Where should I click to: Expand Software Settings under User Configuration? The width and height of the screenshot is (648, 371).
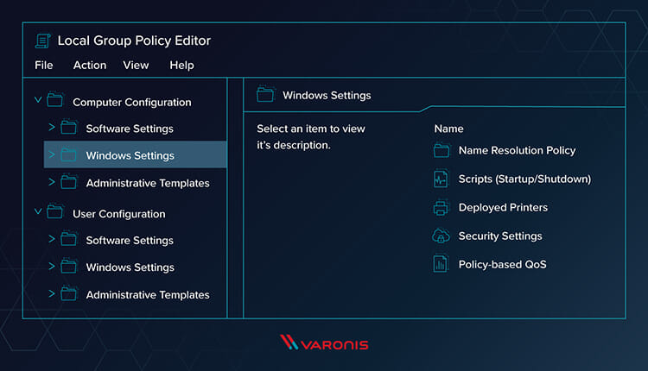coord(52,238)
